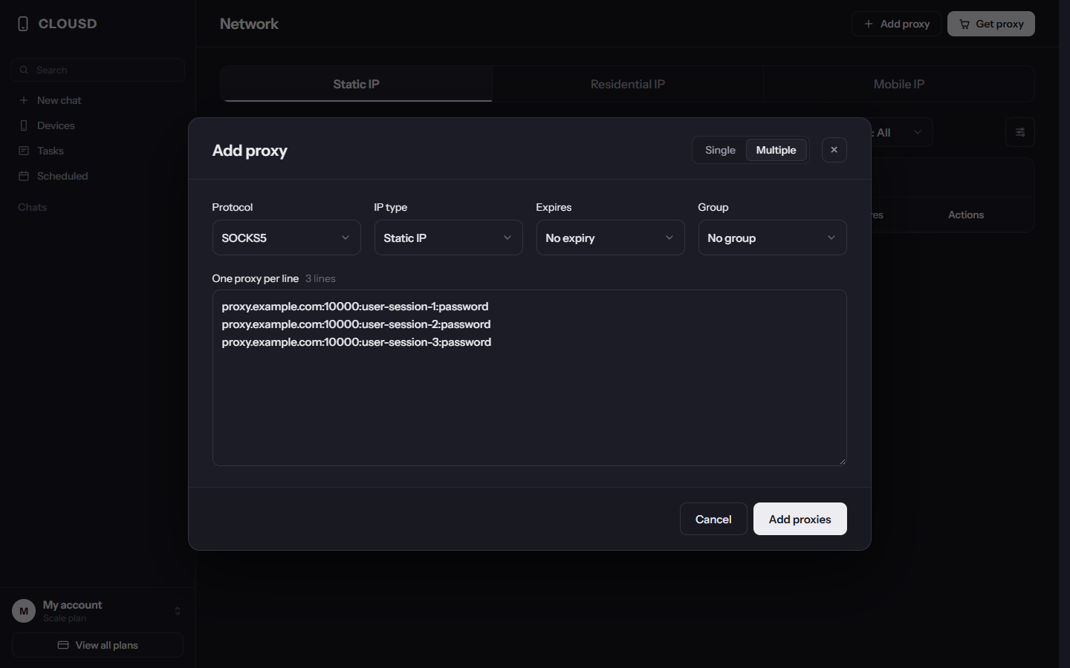The width and height of the screenshot is (1070, 668).
Task: Switch to the Static IP tab
Action: click(x=357, y=84)
